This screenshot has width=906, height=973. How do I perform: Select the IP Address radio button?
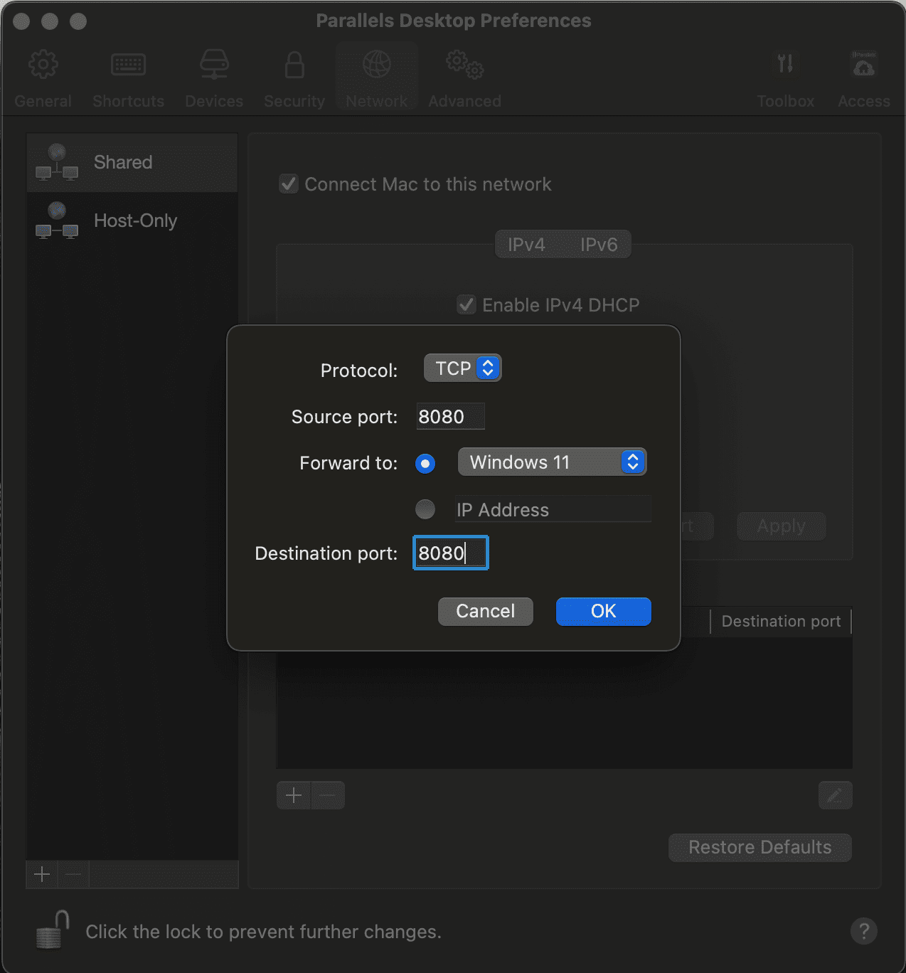(x=425, y=509)
